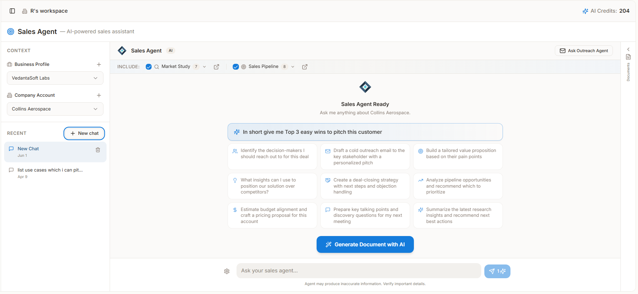Viewport: 638px width, 294px height.
Task: Click the AI badge next to Sales Agent
Action: [171, 51]
